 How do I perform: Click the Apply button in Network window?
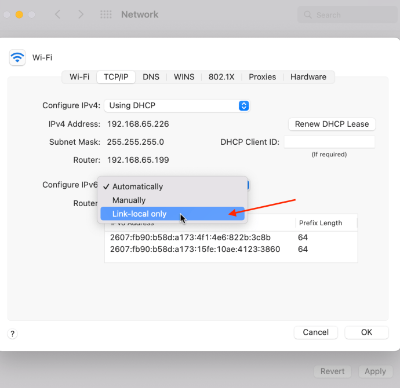(x=375, y=371)
